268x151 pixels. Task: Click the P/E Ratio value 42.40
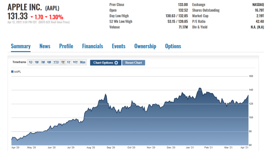[x=260, y=22]
